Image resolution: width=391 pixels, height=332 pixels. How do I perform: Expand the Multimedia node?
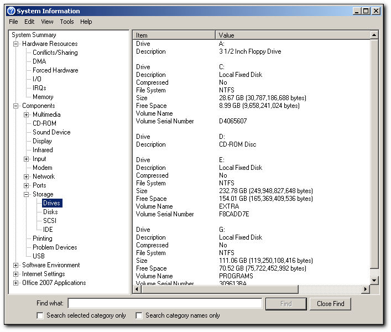tap(26, 115)
